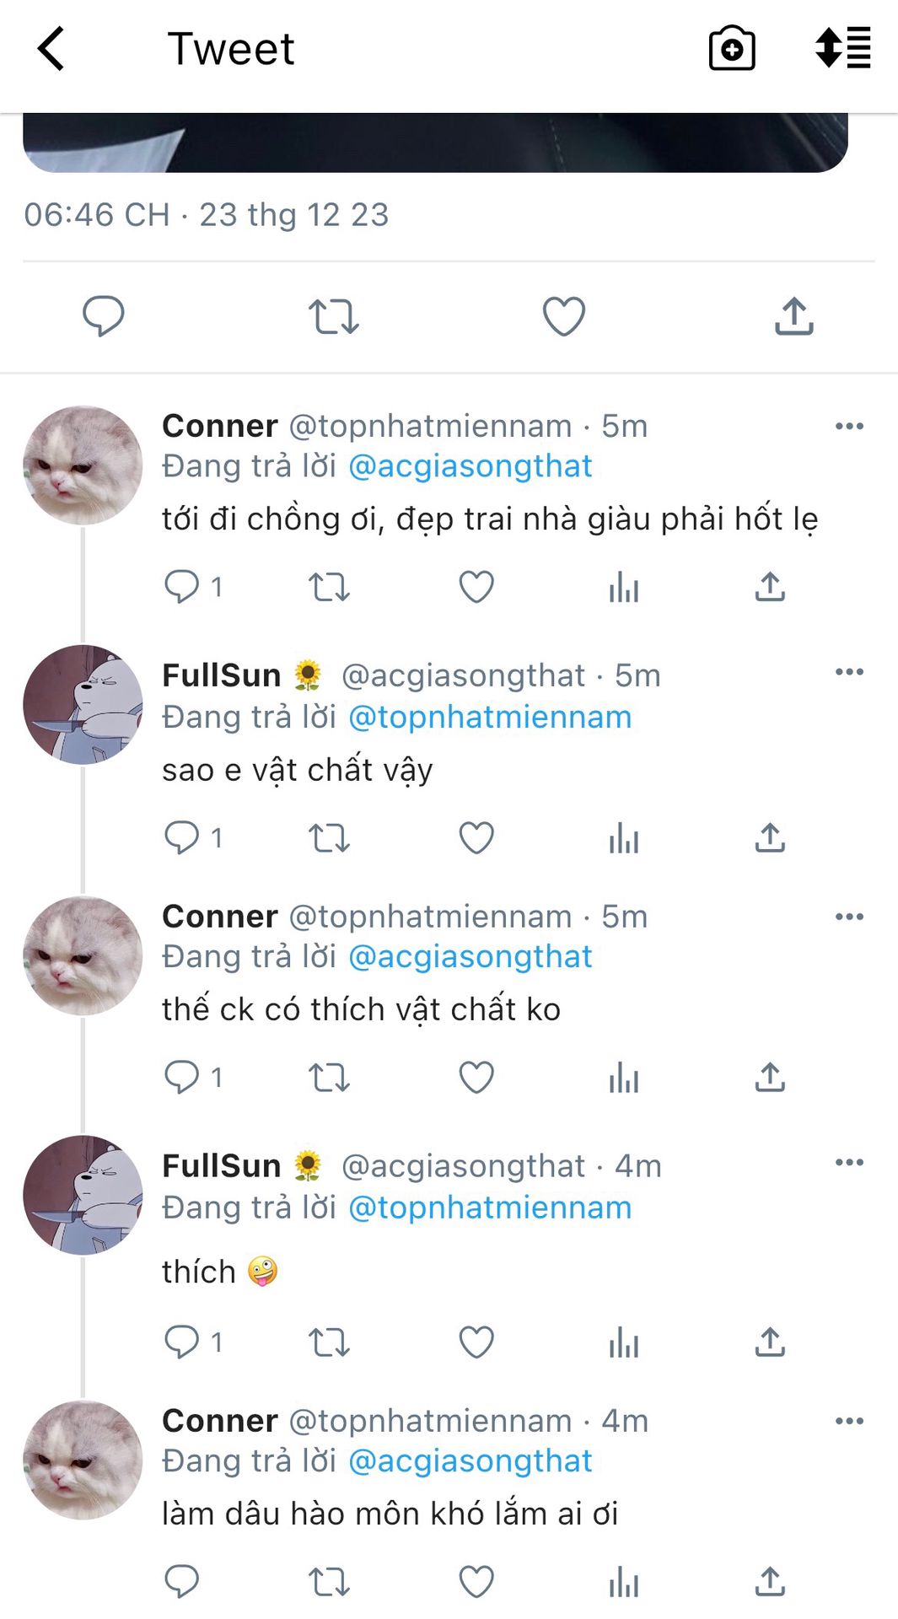
Task: Like the "tới đi chồng ơi" reply
Action: tap(476, 587)
